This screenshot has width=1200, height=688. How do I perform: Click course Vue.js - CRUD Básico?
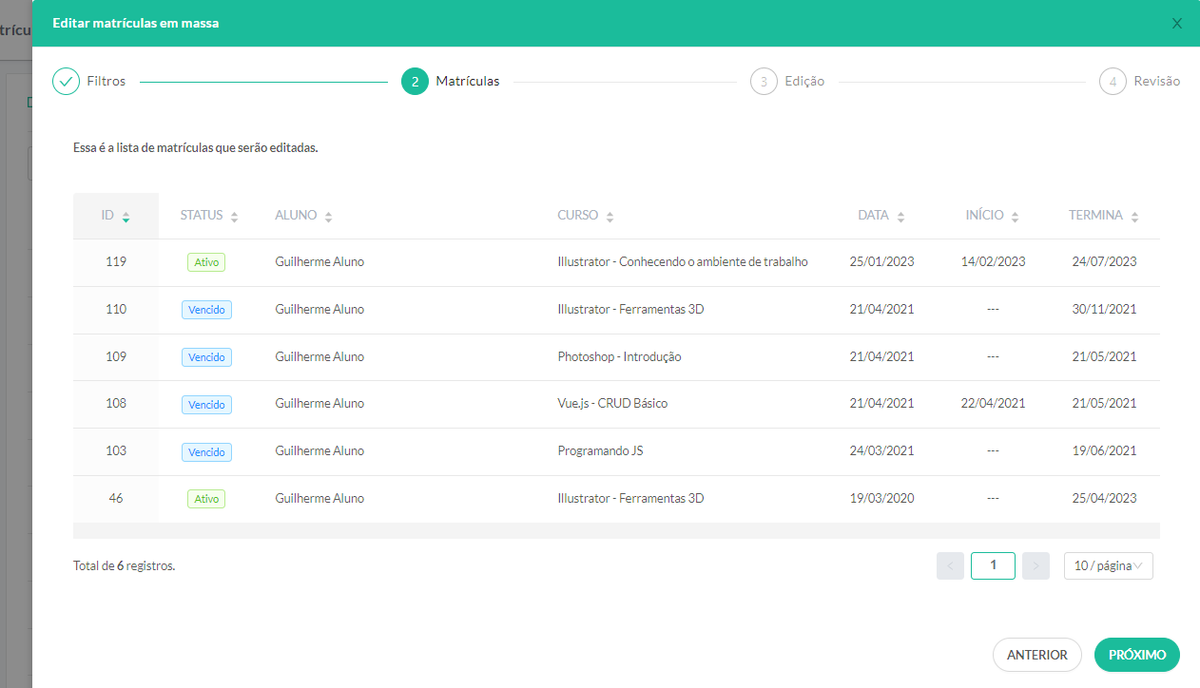tap(612, 404)
